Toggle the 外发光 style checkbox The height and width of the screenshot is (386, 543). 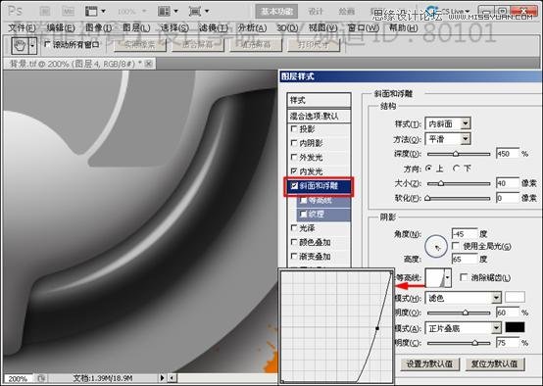click(x=294, y=157)
